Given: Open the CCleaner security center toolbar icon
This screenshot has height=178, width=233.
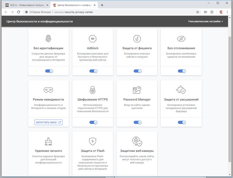Looking at the screenshot, I should coord(221,12).
